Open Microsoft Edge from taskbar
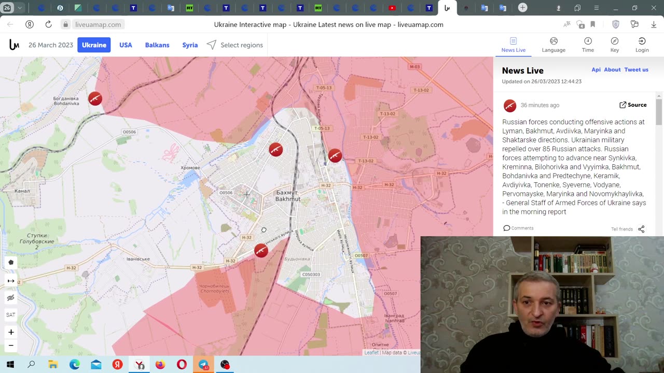Image resolution: width=664 pixels, height=373 pixels. (x=75, y=365)
